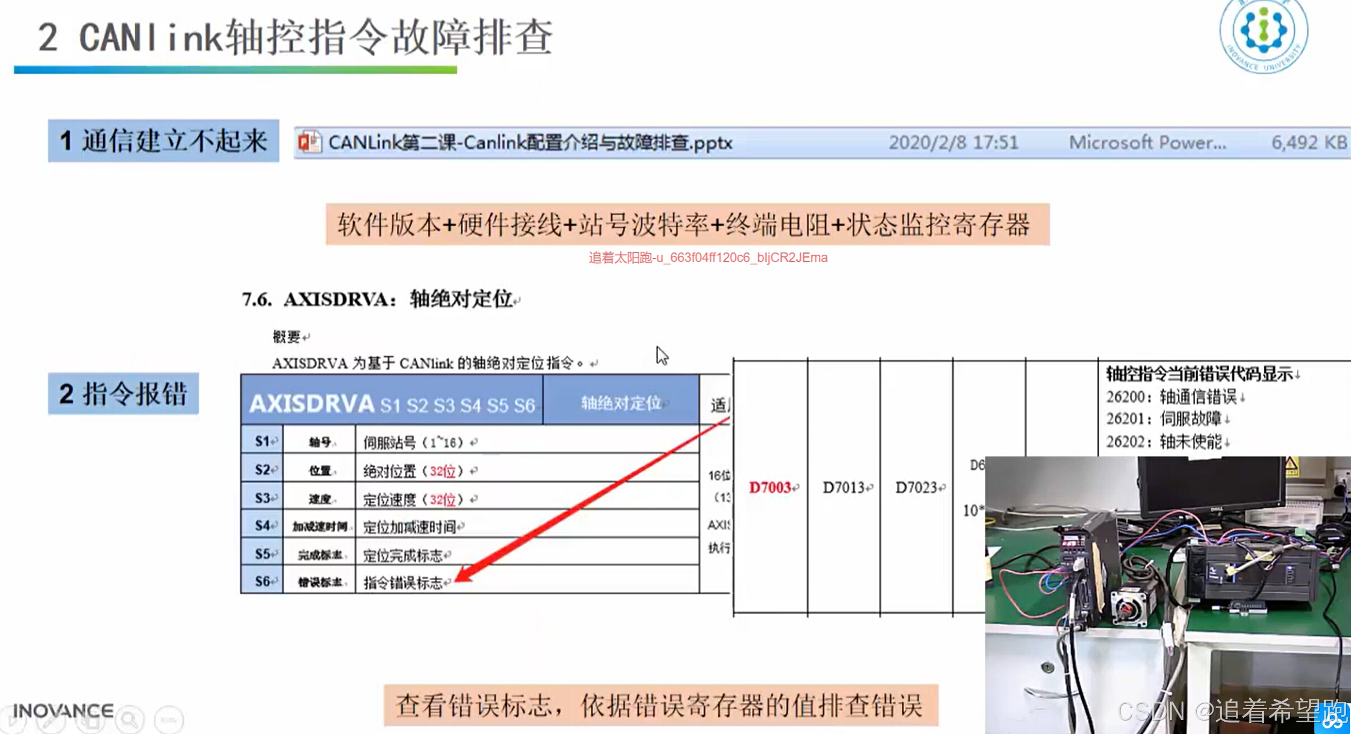Image resolution: width=1351 pixels, height=734 pixels.
Task: Click the '2 指令报错' blue label
Action: pyautogui.click(x=123, y=393)
